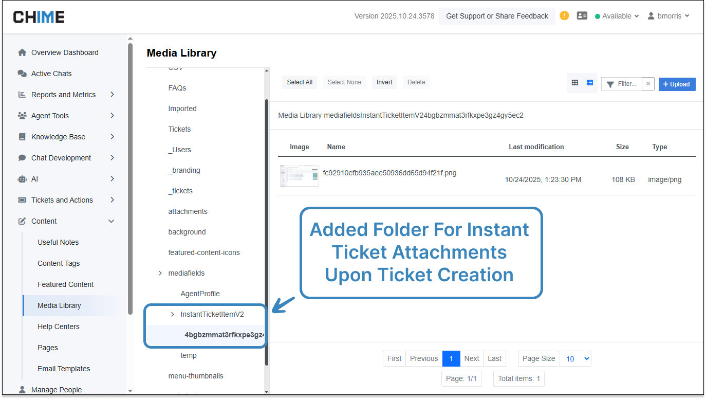Click the AI robot icon in sidebar
The image size is (706, 399).
(22, 179)
